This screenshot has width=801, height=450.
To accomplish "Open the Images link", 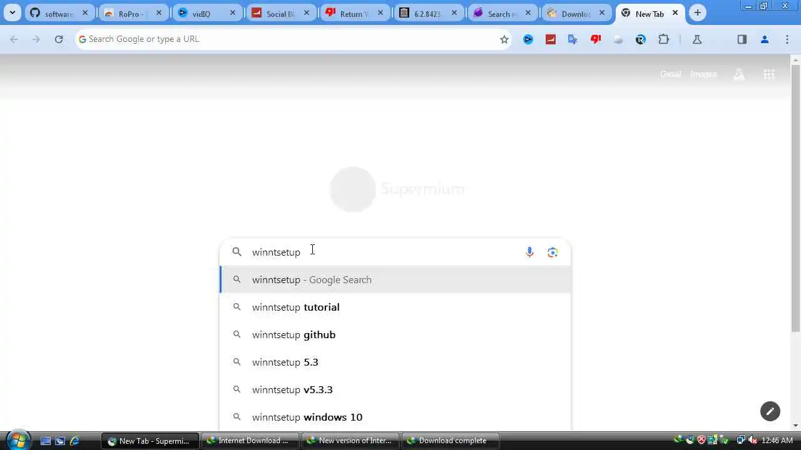I will pos(703,74).
